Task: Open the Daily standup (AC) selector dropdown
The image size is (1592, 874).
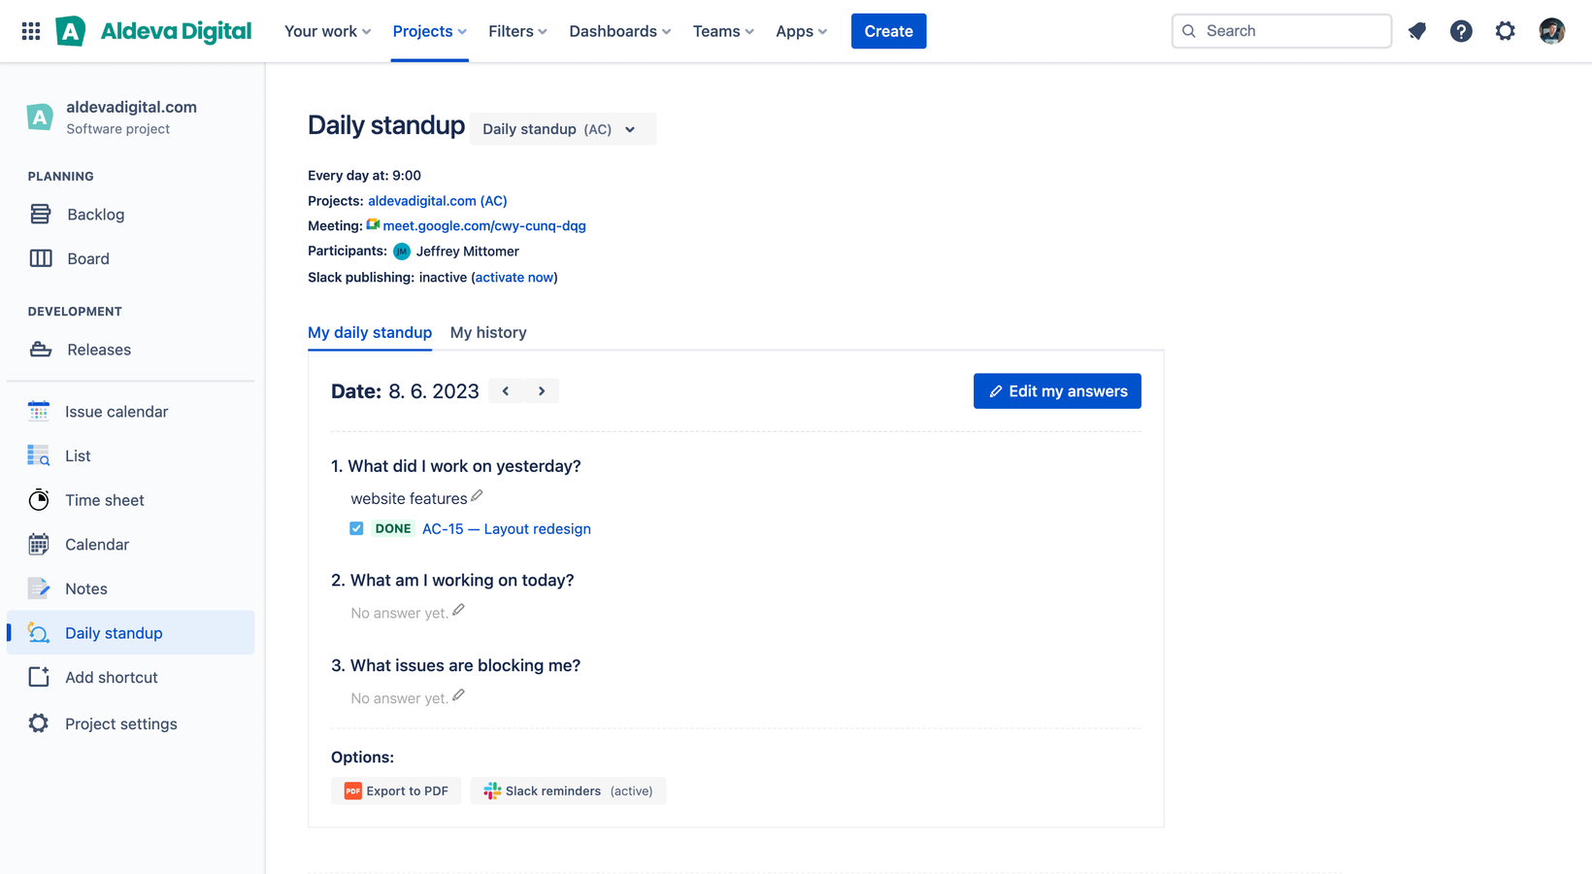Action: 562,129
